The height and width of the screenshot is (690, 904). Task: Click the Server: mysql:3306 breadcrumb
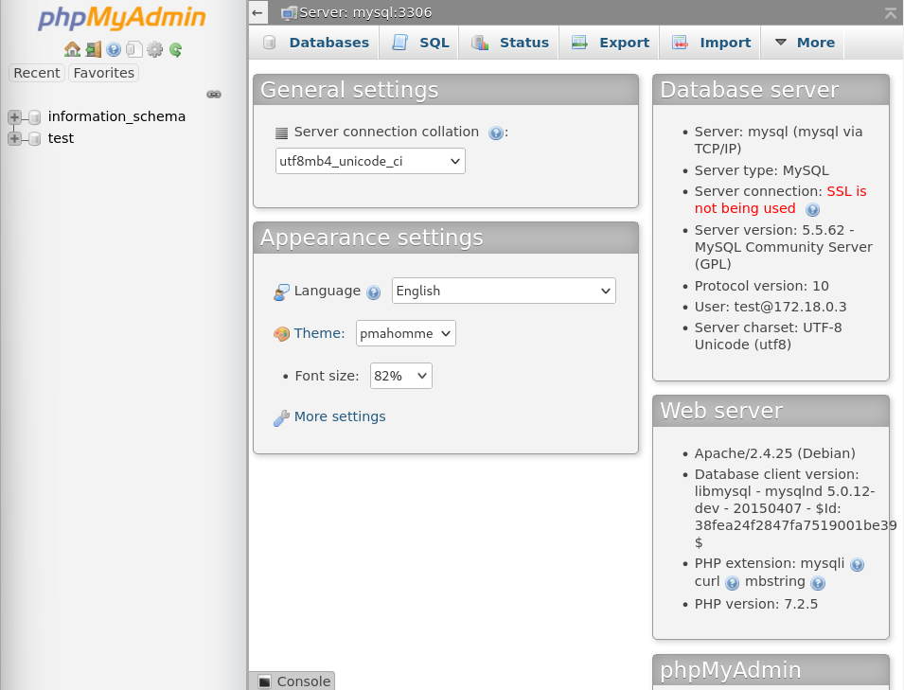[x=365, y=12]
